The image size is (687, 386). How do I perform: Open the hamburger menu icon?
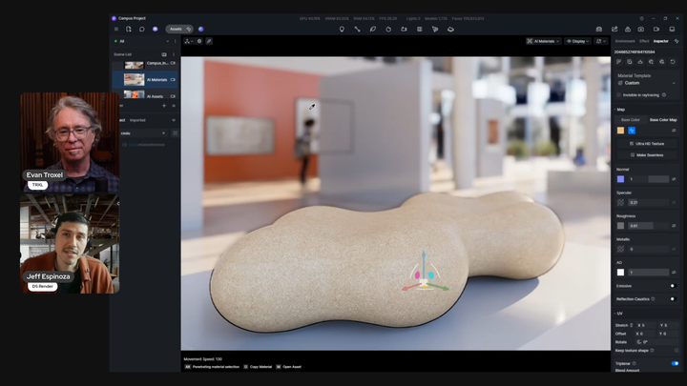point(116,30)
